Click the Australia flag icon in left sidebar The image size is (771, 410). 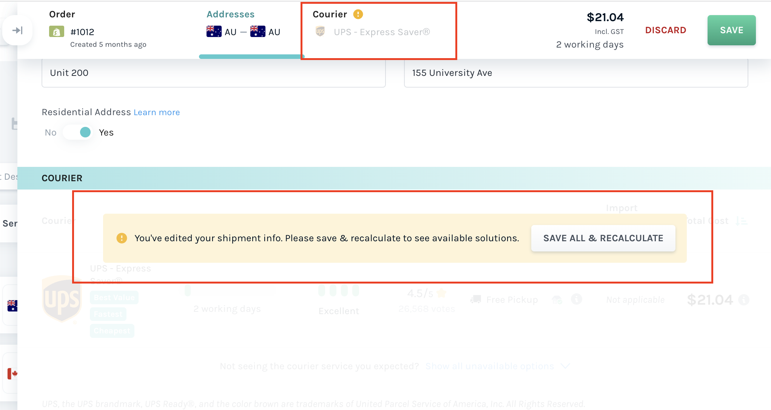14,306
